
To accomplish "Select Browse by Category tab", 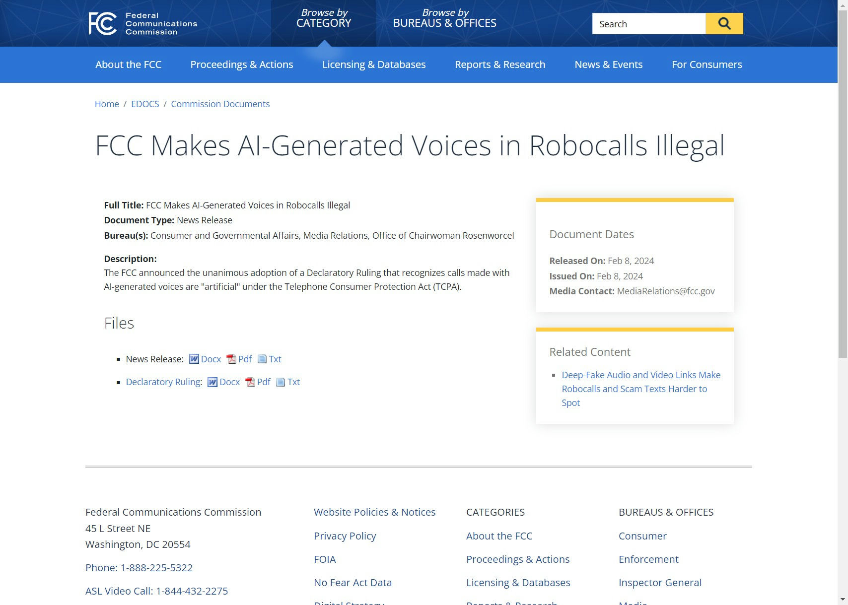I will pyautogui.click(x=324, y=19).
